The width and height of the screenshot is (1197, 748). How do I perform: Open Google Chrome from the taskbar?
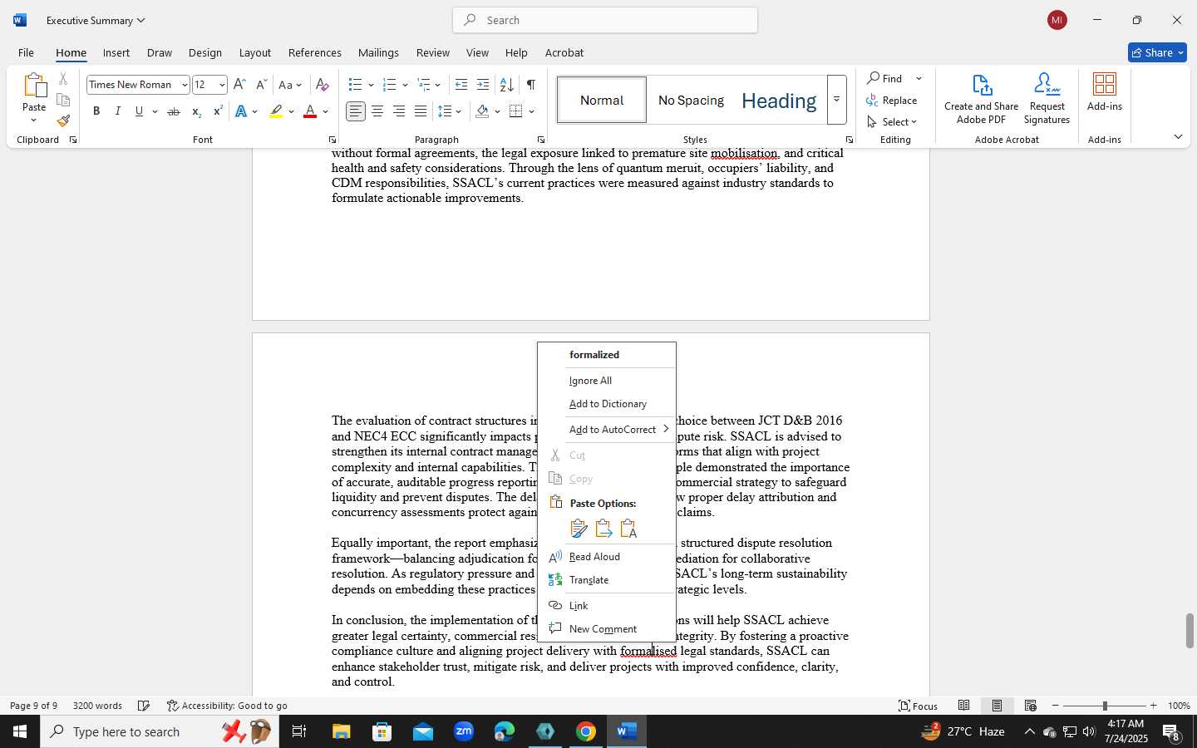tap(586, 731)
